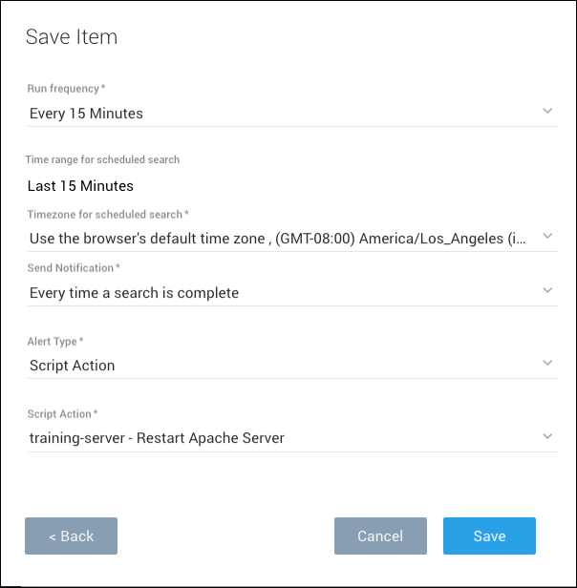Click the 'Save Item' dialog title
This screenshot has height=588, width=577.
click(71, 37)
